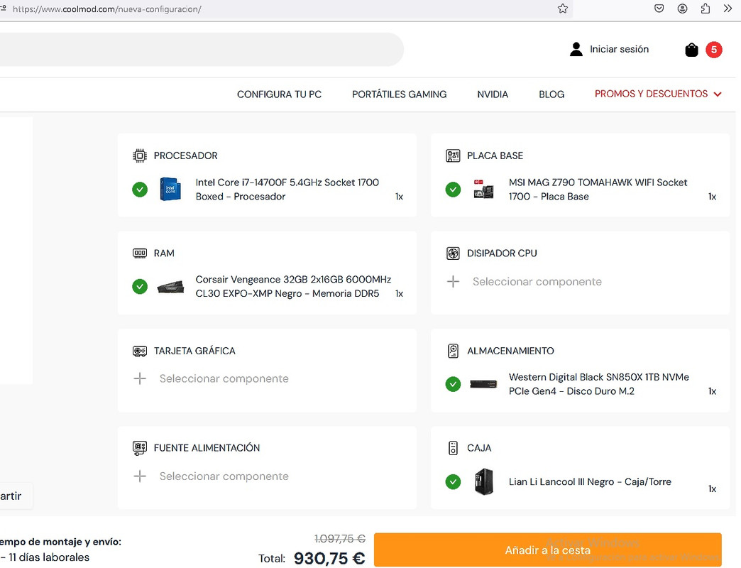Click the Placa Base motherboard icon

click(453, 155)
